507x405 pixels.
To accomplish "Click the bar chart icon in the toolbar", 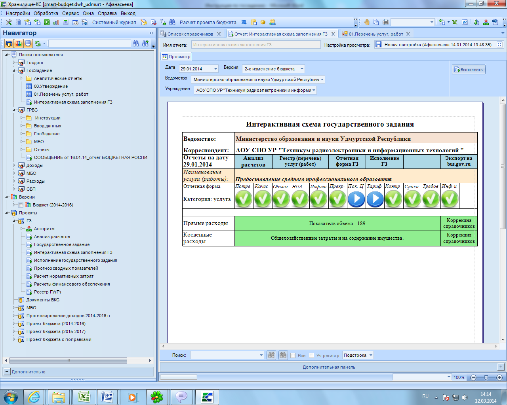I will (x=56, y=22).
